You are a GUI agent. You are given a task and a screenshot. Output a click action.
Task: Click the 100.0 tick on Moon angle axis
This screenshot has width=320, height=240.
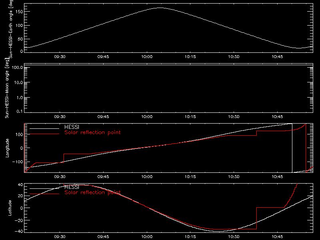[17, 67]
